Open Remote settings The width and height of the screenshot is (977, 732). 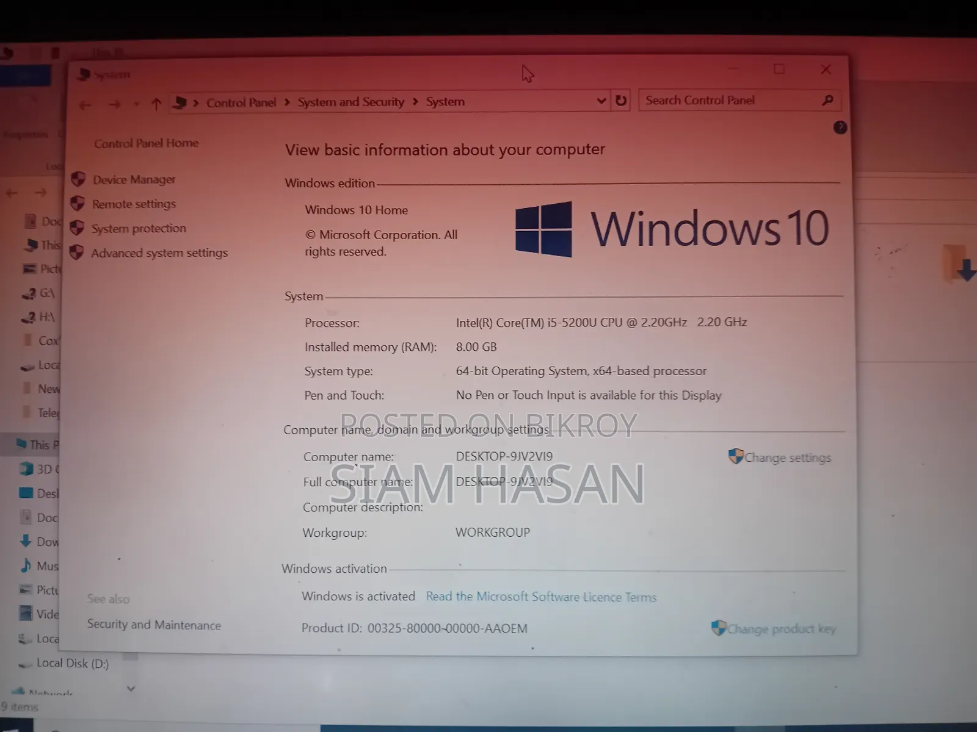(134, 204)
